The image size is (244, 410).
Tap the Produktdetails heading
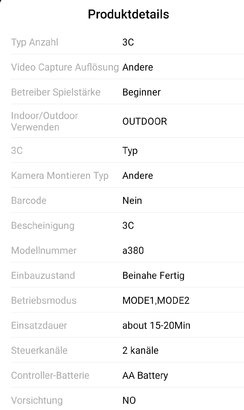(128, 14)
